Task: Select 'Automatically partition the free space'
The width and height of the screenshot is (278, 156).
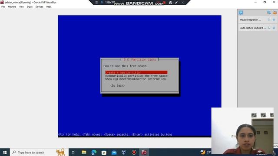Action: (136, 76)
